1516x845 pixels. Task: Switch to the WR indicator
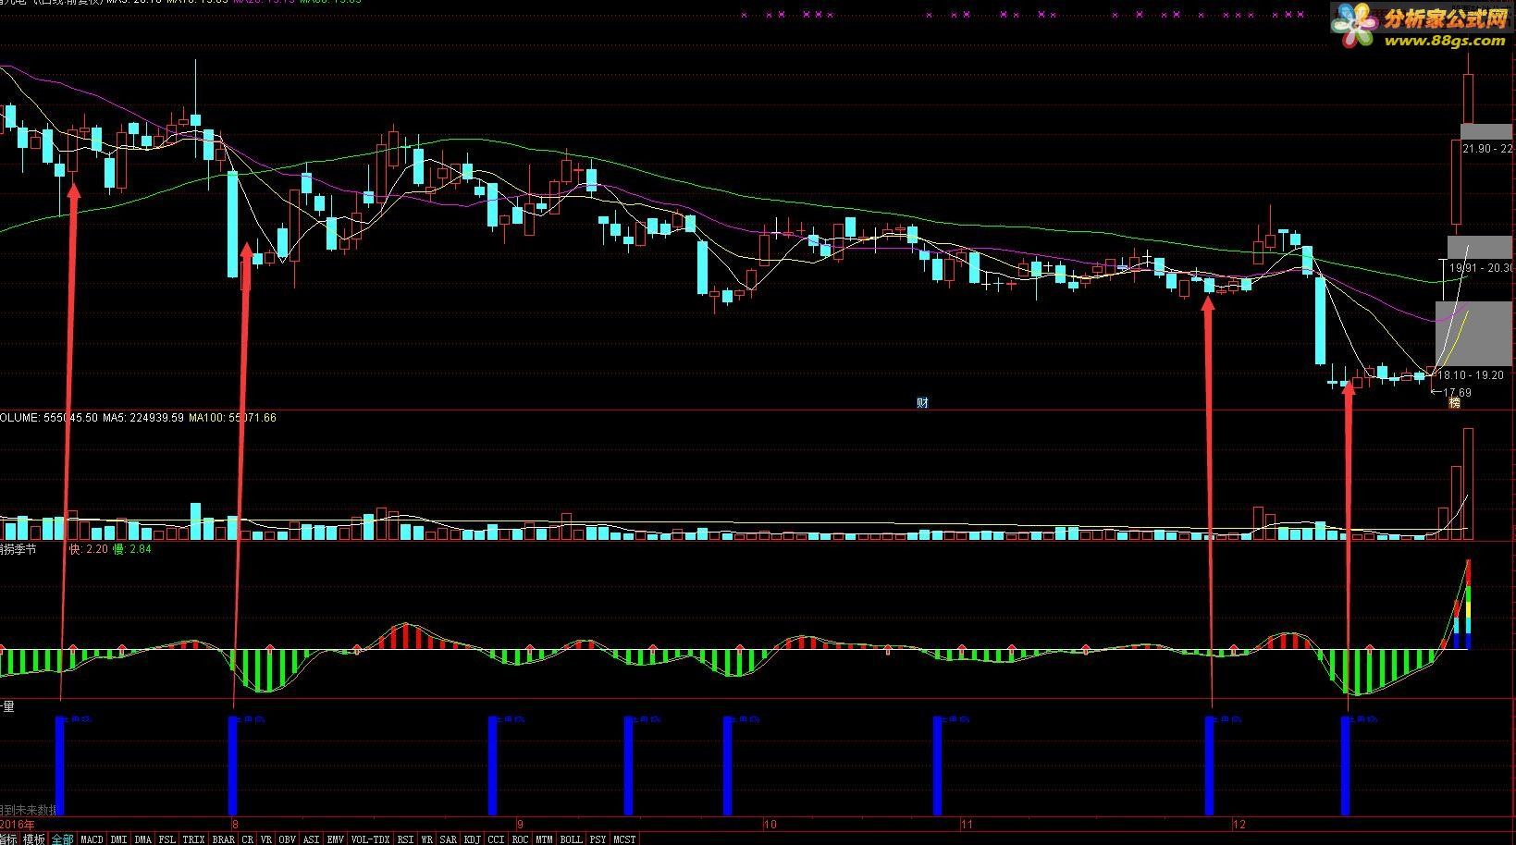(426, 839)
